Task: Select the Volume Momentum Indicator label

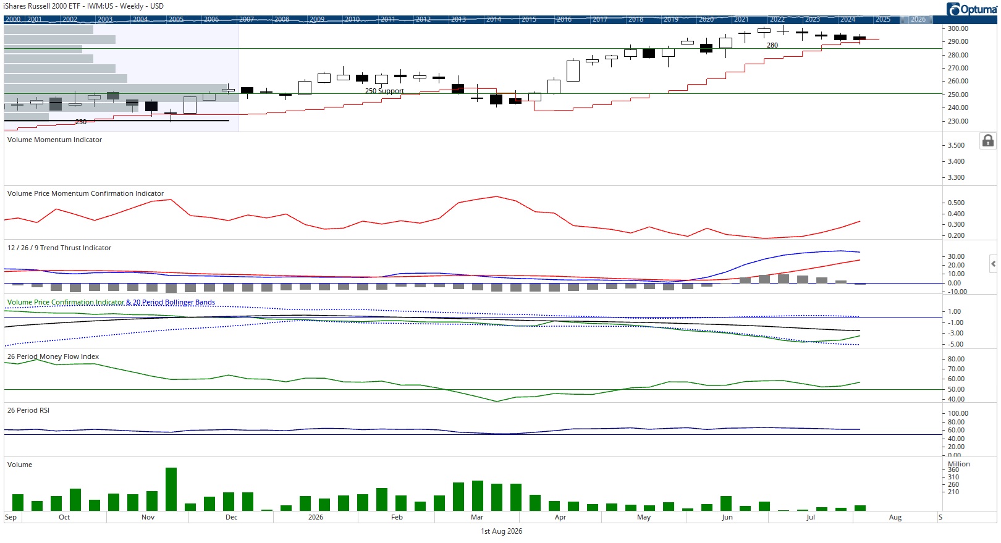Action: (x=54, y=140)
